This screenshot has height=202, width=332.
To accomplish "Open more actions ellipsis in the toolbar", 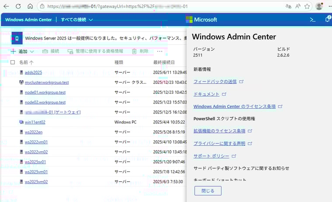I will pyautogui.click(x=159, y=51).
